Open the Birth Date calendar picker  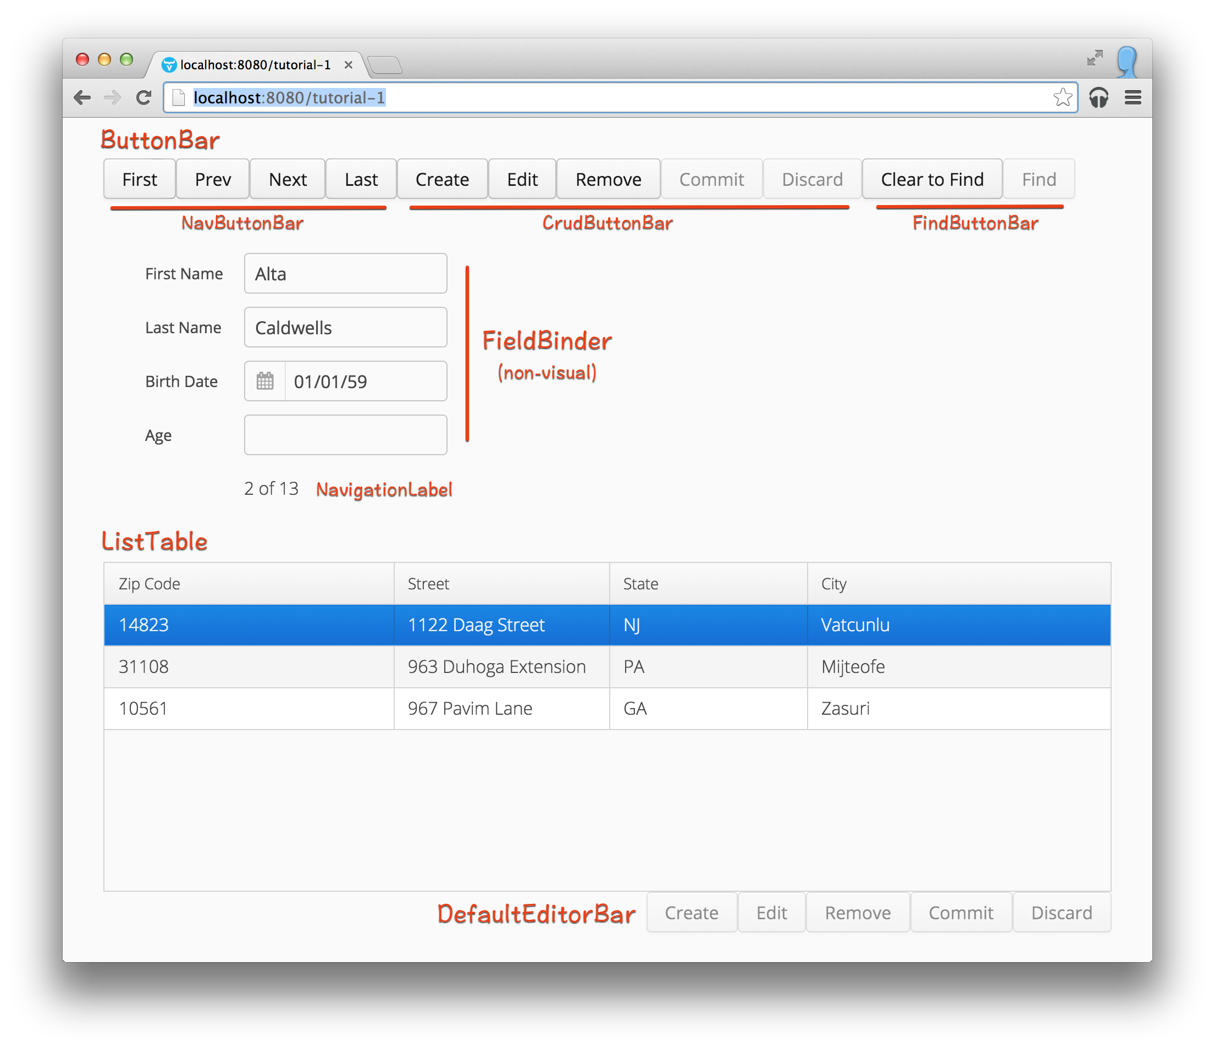[265, 381]
